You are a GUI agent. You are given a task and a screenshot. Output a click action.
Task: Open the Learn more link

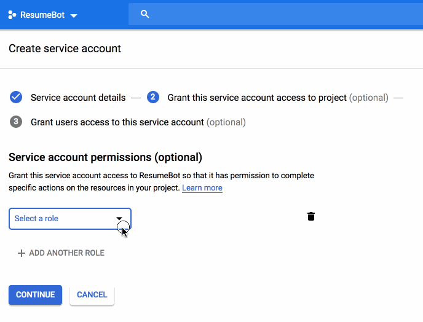[202, 188]
